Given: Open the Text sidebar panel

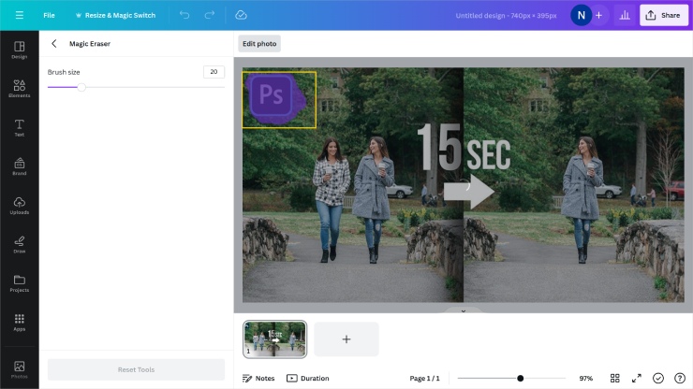Looking at the screenshot, I should coord(19,128).
